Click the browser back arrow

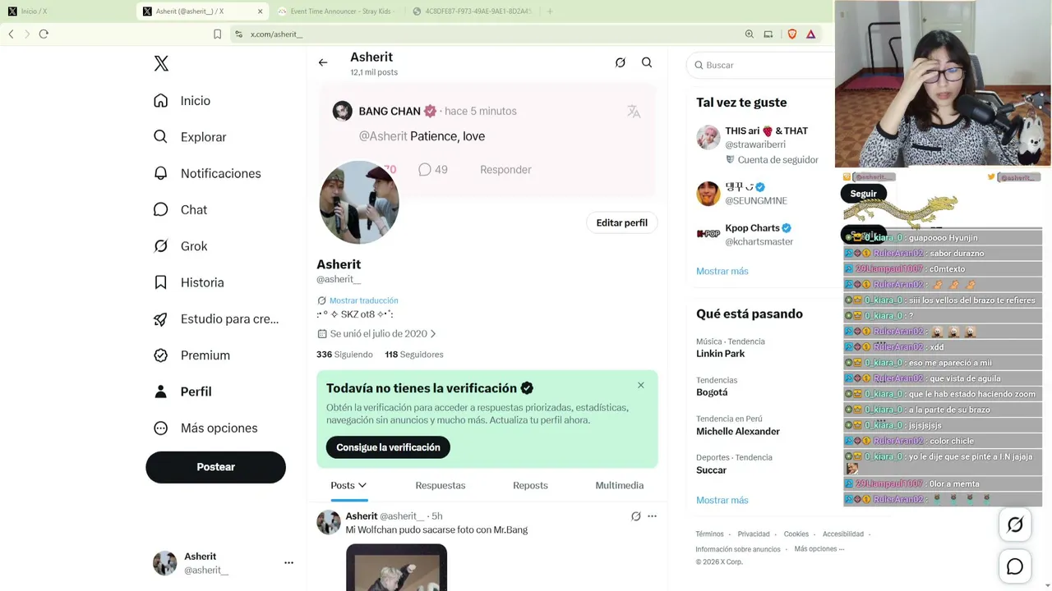pos(11,34)
